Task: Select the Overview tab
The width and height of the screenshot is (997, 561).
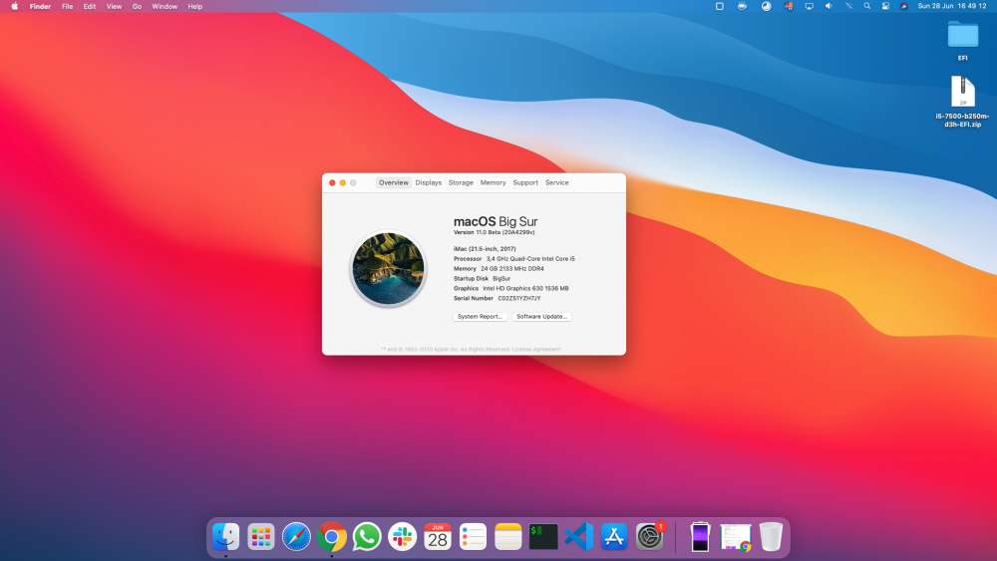Action: pos(394,183)
